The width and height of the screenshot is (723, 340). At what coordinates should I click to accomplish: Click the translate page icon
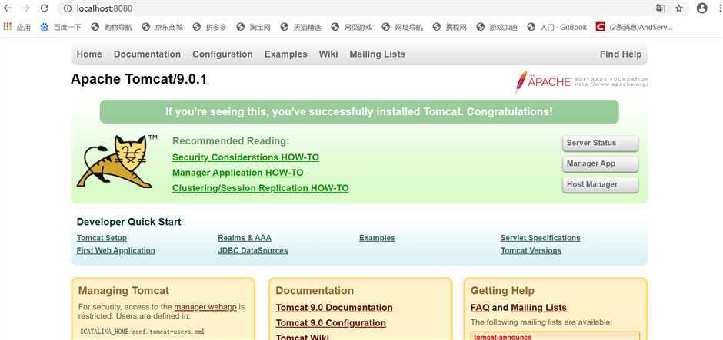coord(660,8)
